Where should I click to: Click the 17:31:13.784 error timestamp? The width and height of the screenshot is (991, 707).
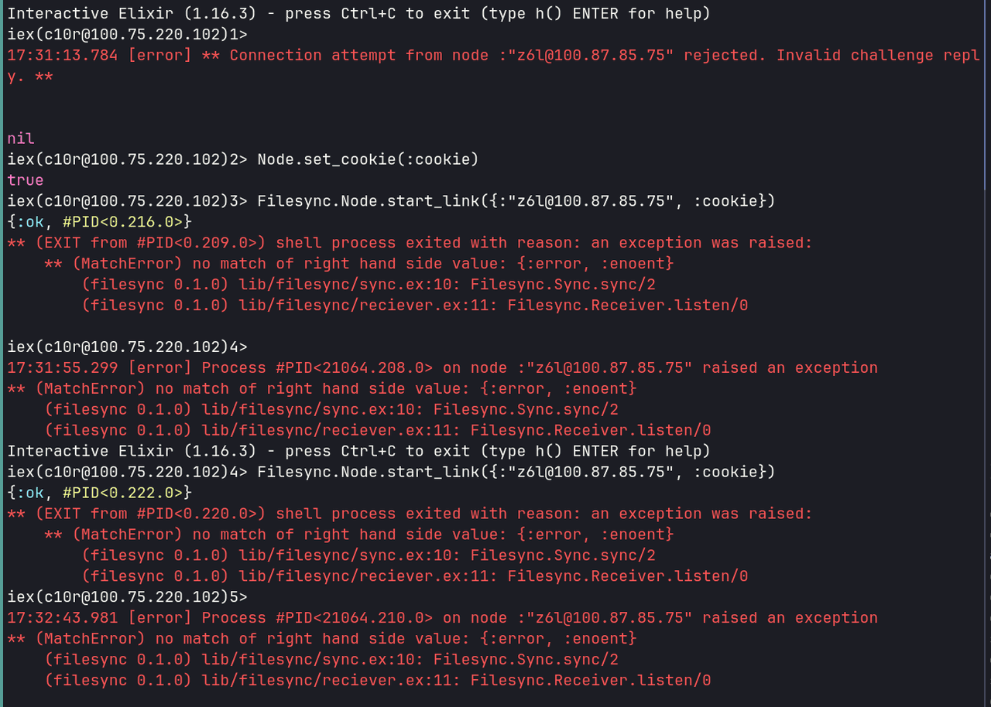tap(62, 56)
